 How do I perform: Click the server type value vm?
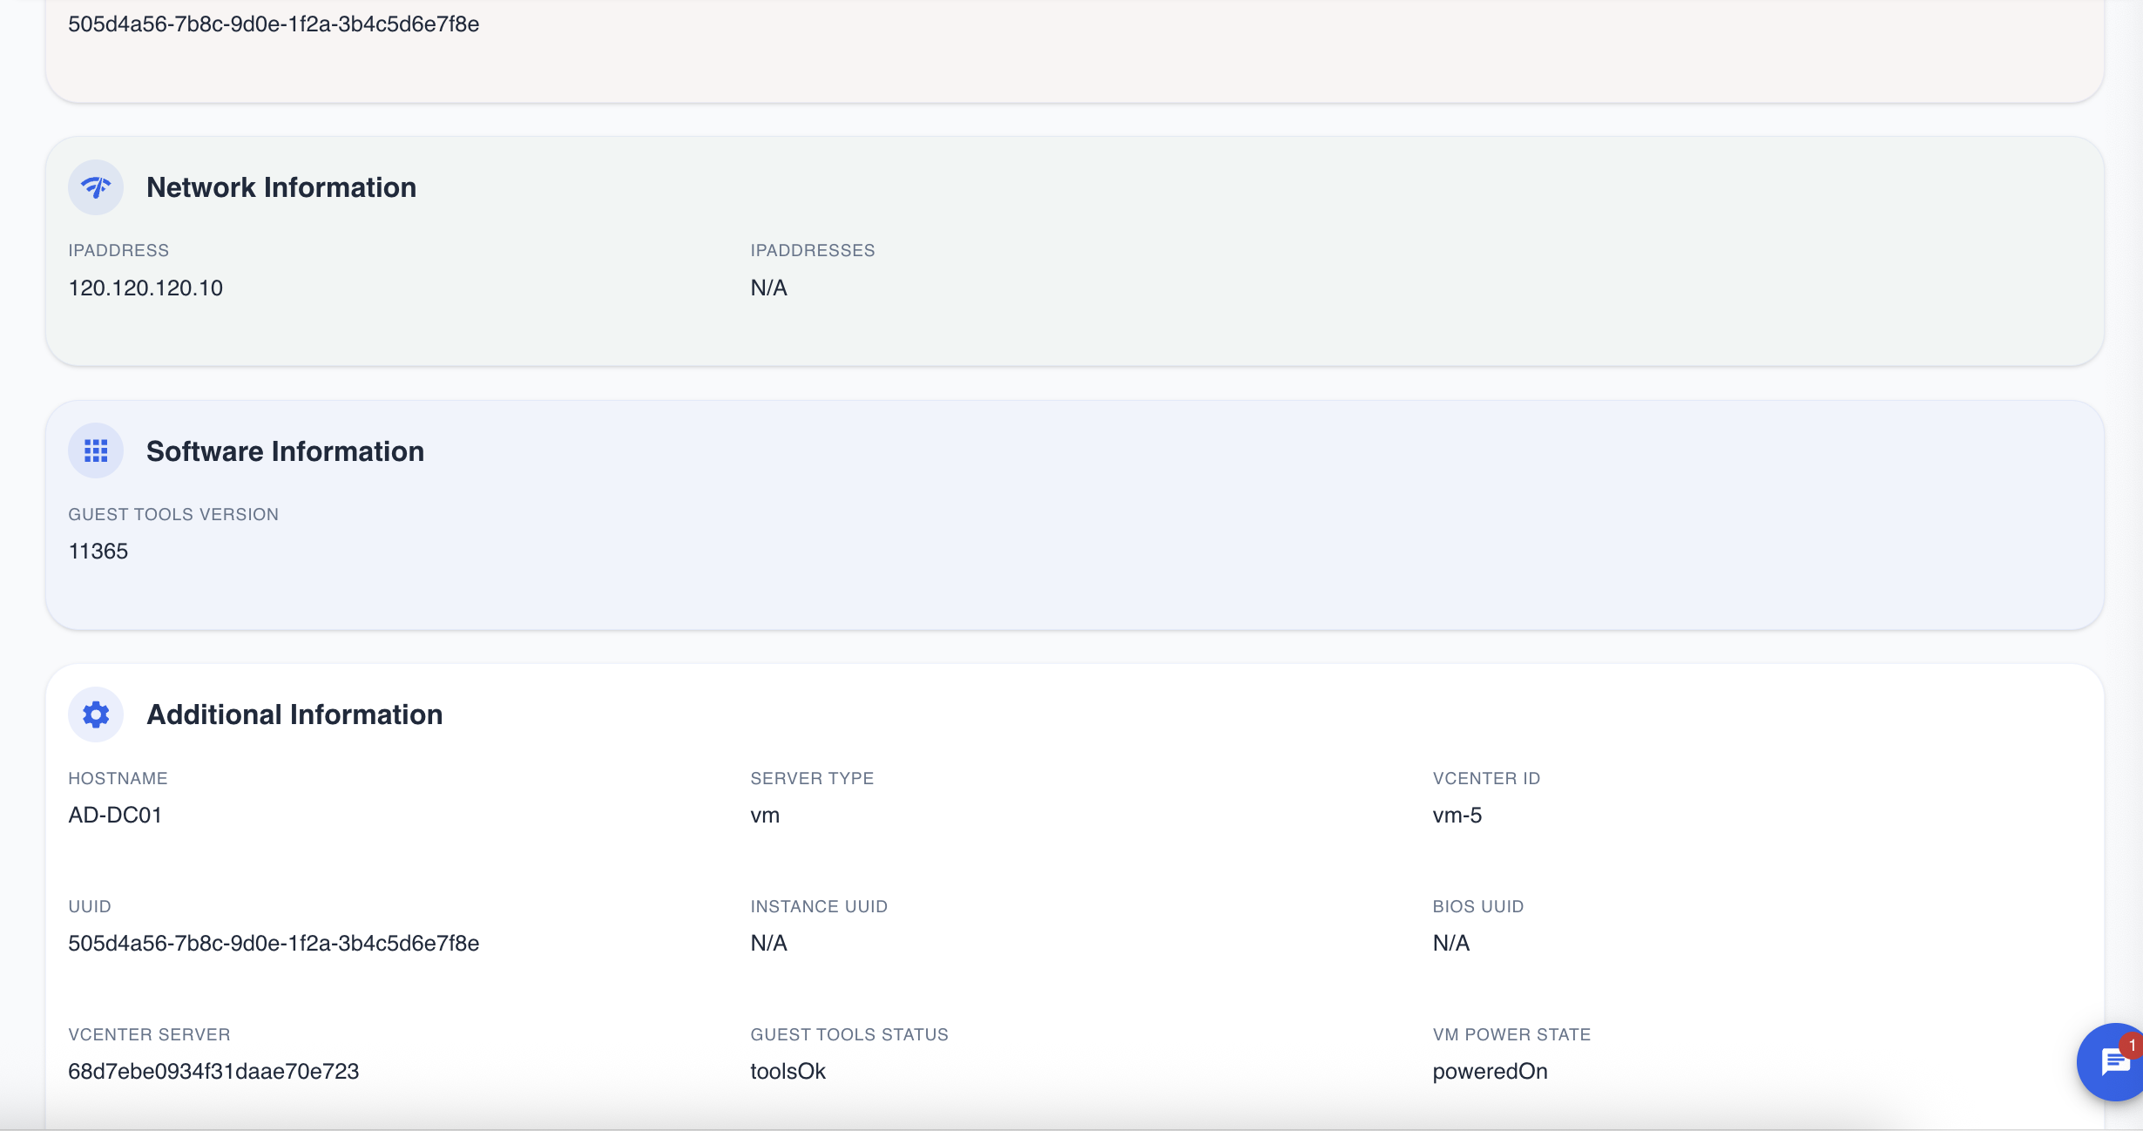pyautogui.click(x=765, y=816)
